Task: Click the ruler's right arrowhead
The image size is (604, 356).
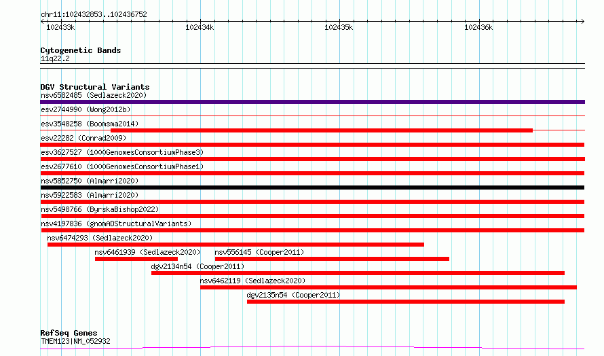Action: coord(582,21)
